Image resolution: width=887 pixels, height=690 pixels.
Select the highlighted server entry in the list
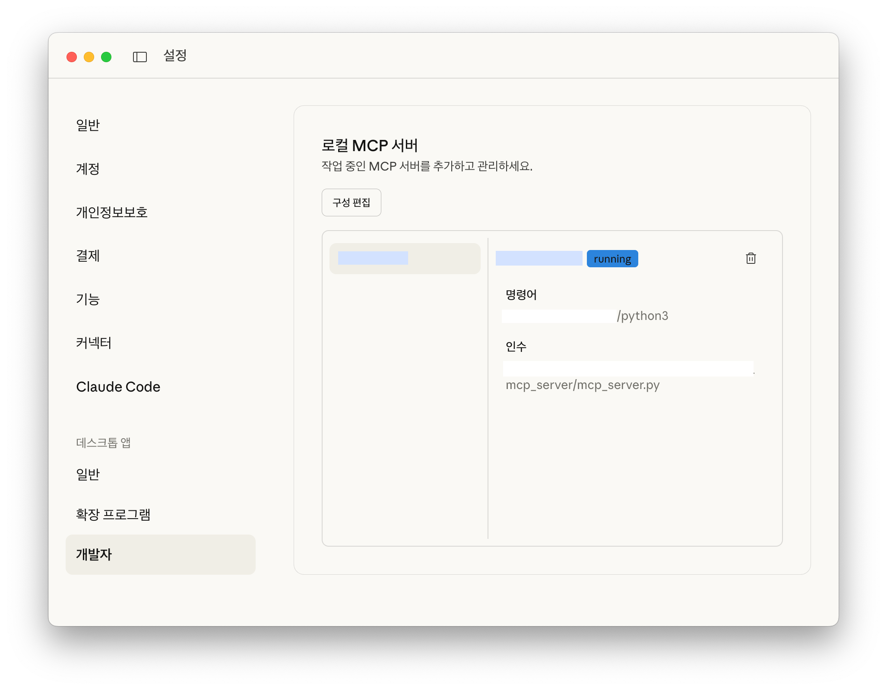[x=405, y=258]
